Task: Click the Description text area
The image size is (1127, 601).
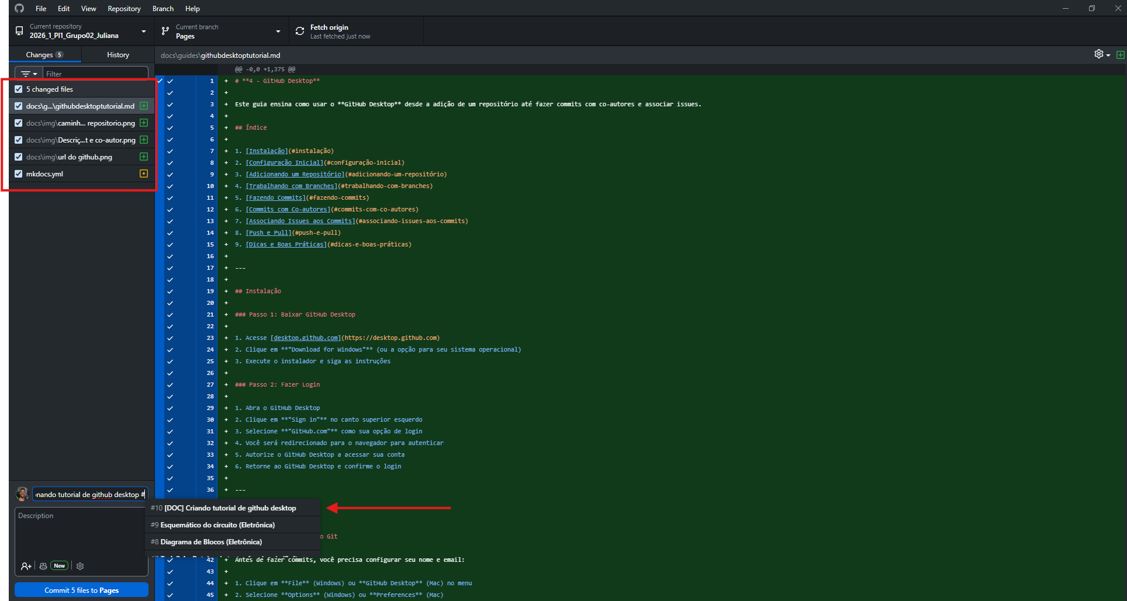Action: (x=81, y=534)
